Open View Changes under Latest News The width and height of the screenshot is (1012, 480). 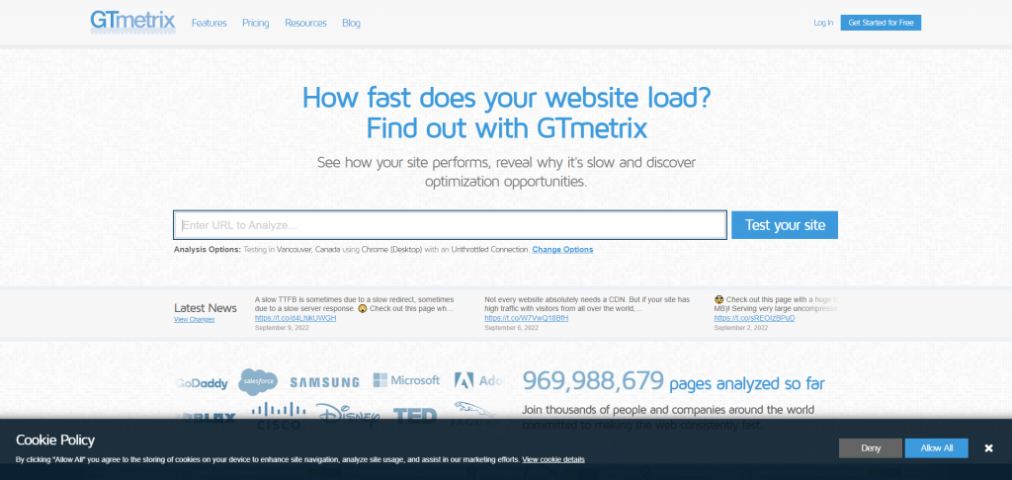[195, 319]
